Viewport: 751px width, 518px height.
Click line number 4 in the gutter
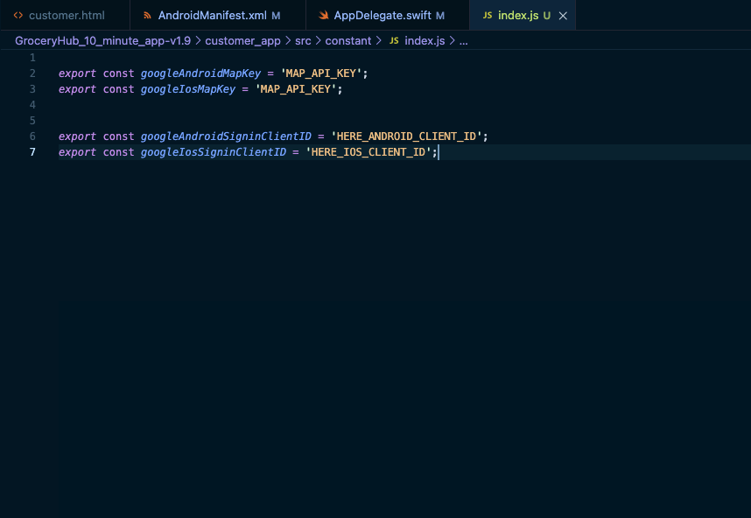(x=32, y=105)
